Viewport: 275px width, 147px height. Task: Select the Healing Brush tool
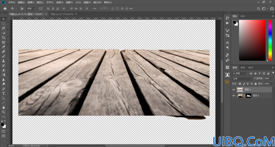coord(4,51)
